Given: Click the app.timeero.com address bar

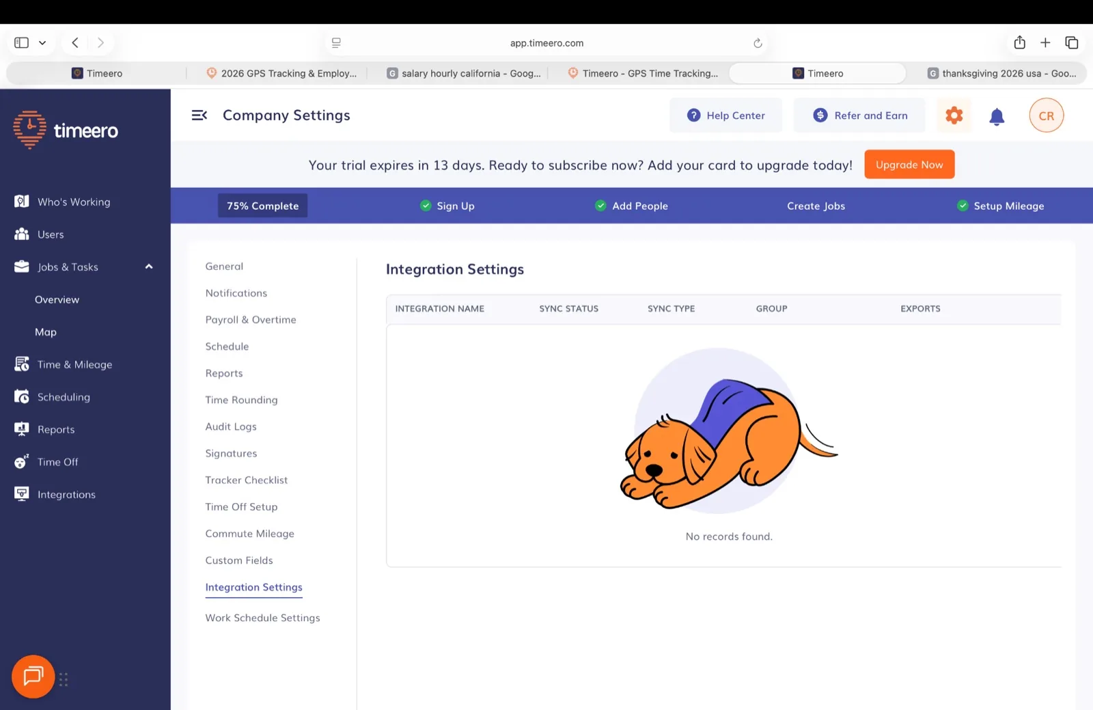Looking at the screenshot, I should pyautogui.click(x=546, y=43).
